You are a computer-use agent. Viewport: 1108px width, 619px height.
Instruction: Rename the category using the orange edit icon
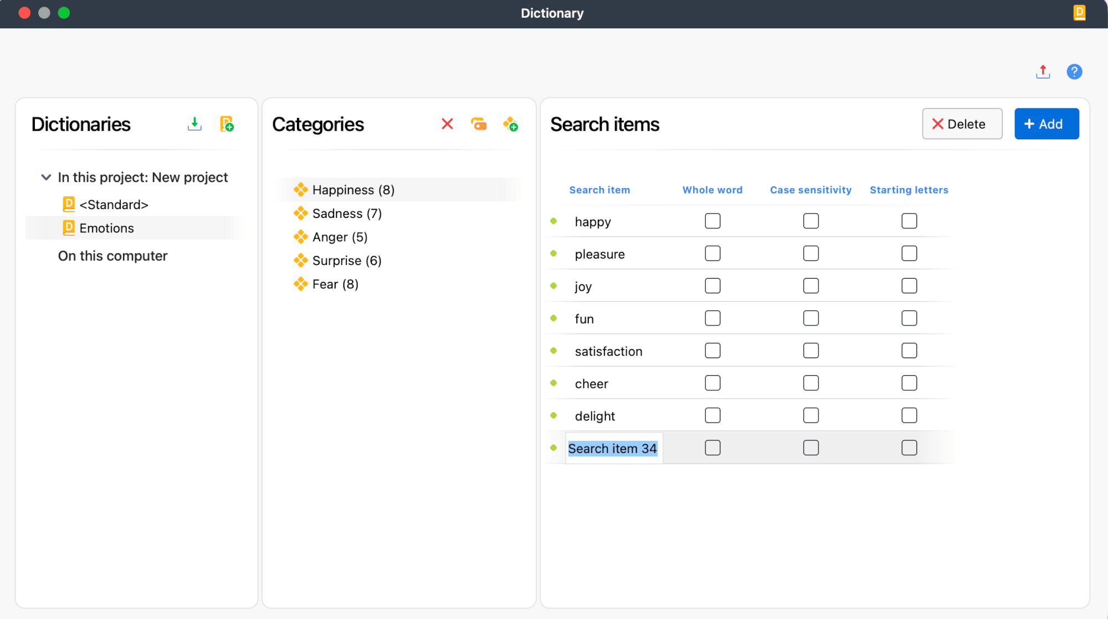coord(479,124)
